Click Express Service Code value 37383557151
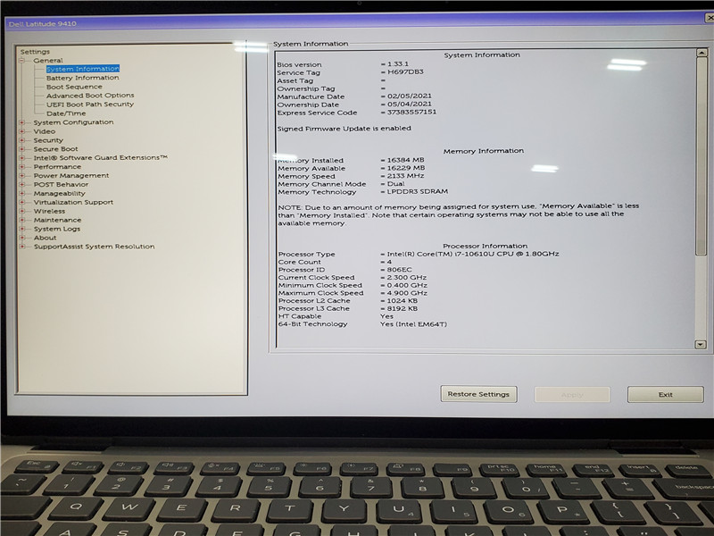714x536 pixels. [x=411, y=112]
